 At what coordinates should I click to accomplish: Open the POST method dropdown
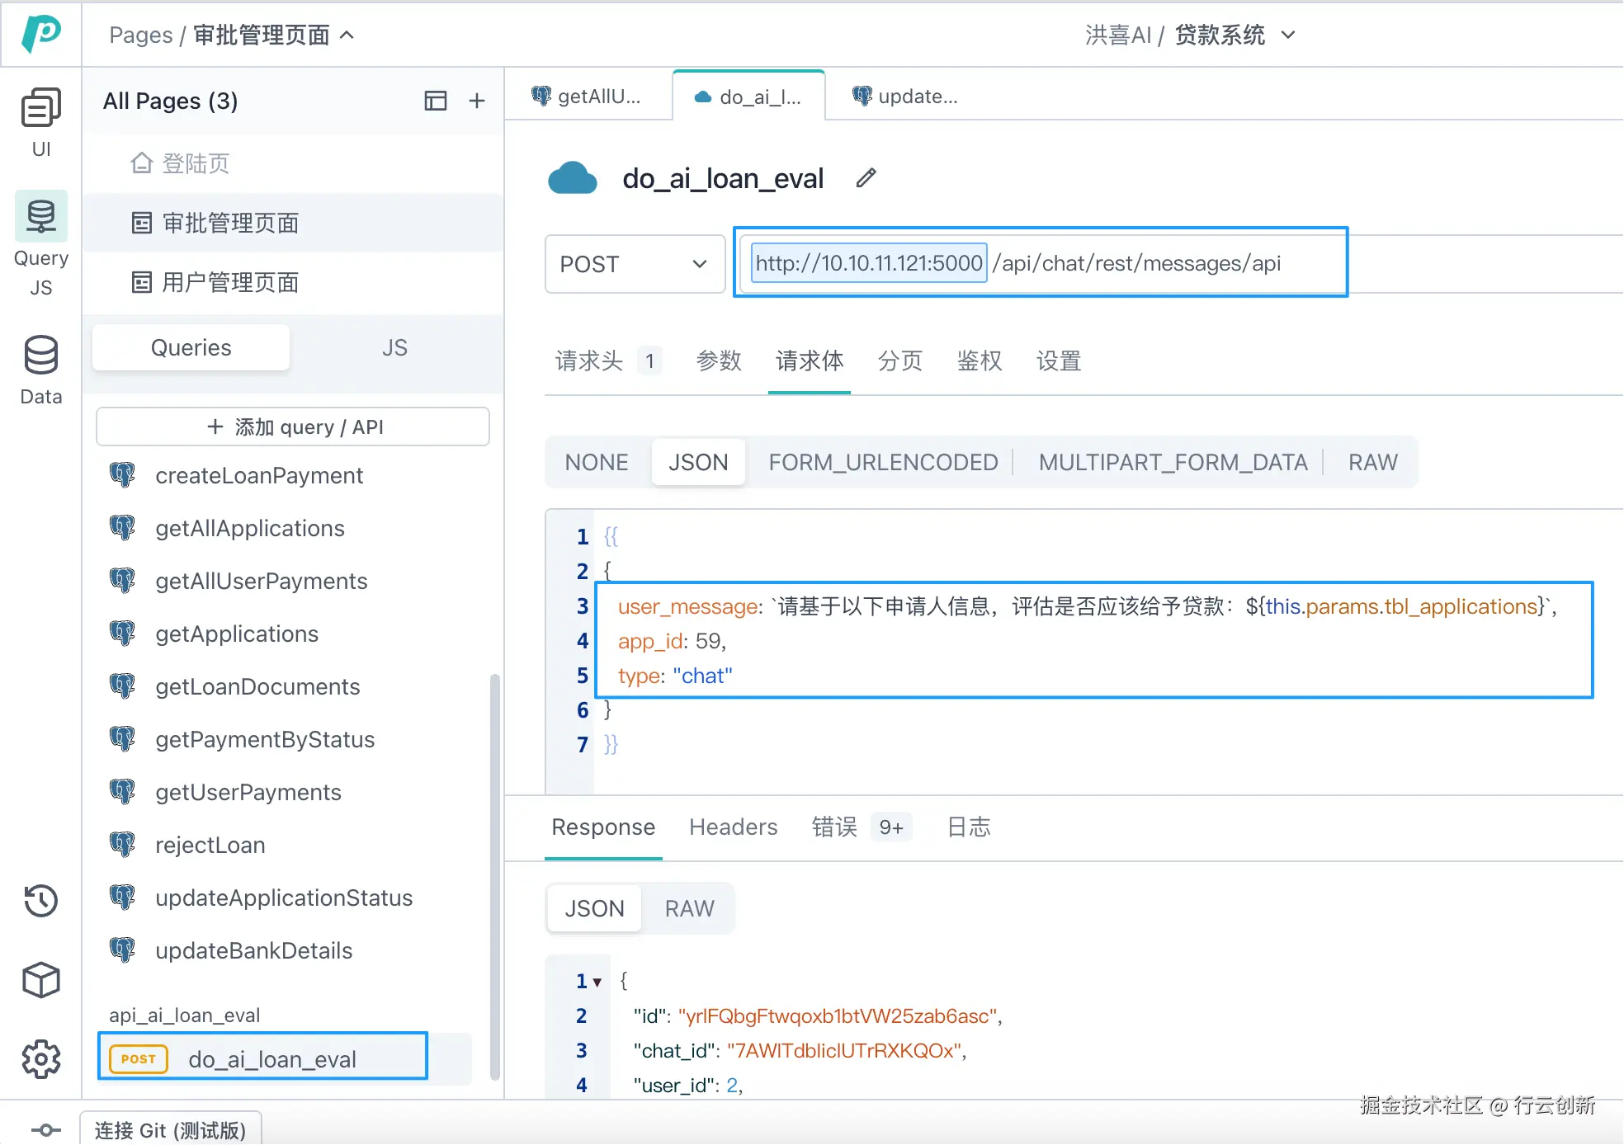[634, 264]
